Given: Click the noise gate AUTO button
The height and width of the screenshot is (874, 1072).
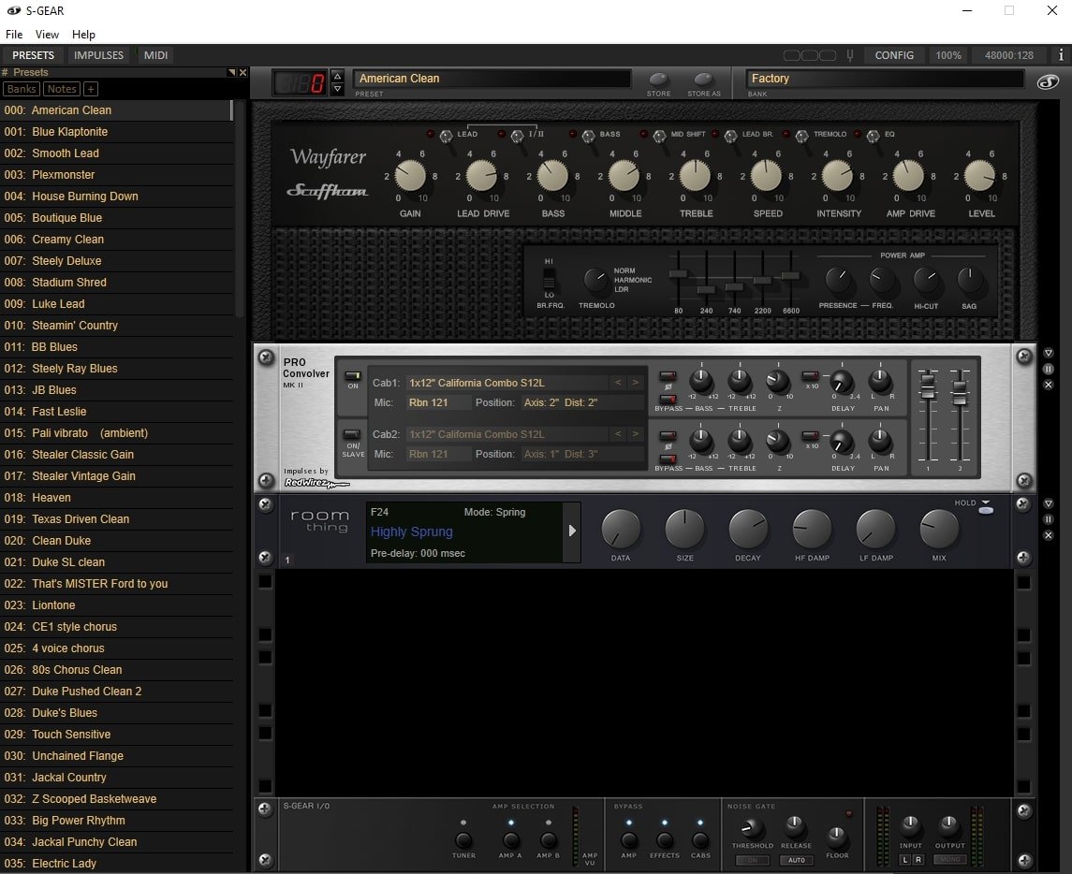Looking at the screenshot, I should coord(797,860).
